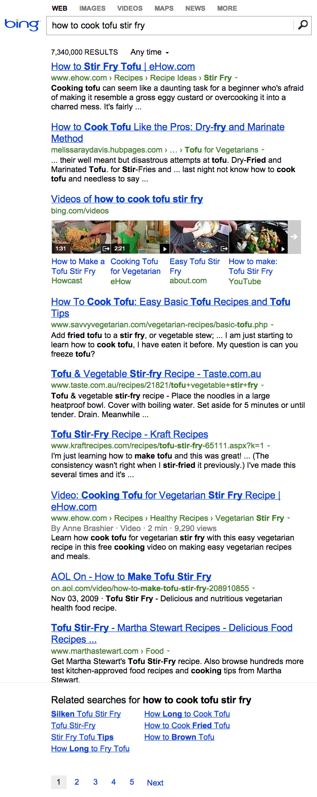The height and width of the screenshot is (797, 317).
Task: Switch to the VIDEOS tab
Action: 130,8
